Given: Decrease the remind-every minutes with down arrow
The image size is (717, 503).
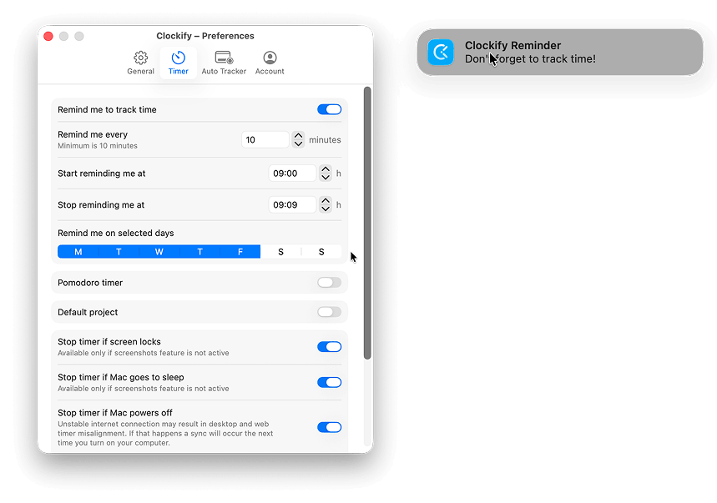Looking at the screenshot, I should click(x=298, y=143).
